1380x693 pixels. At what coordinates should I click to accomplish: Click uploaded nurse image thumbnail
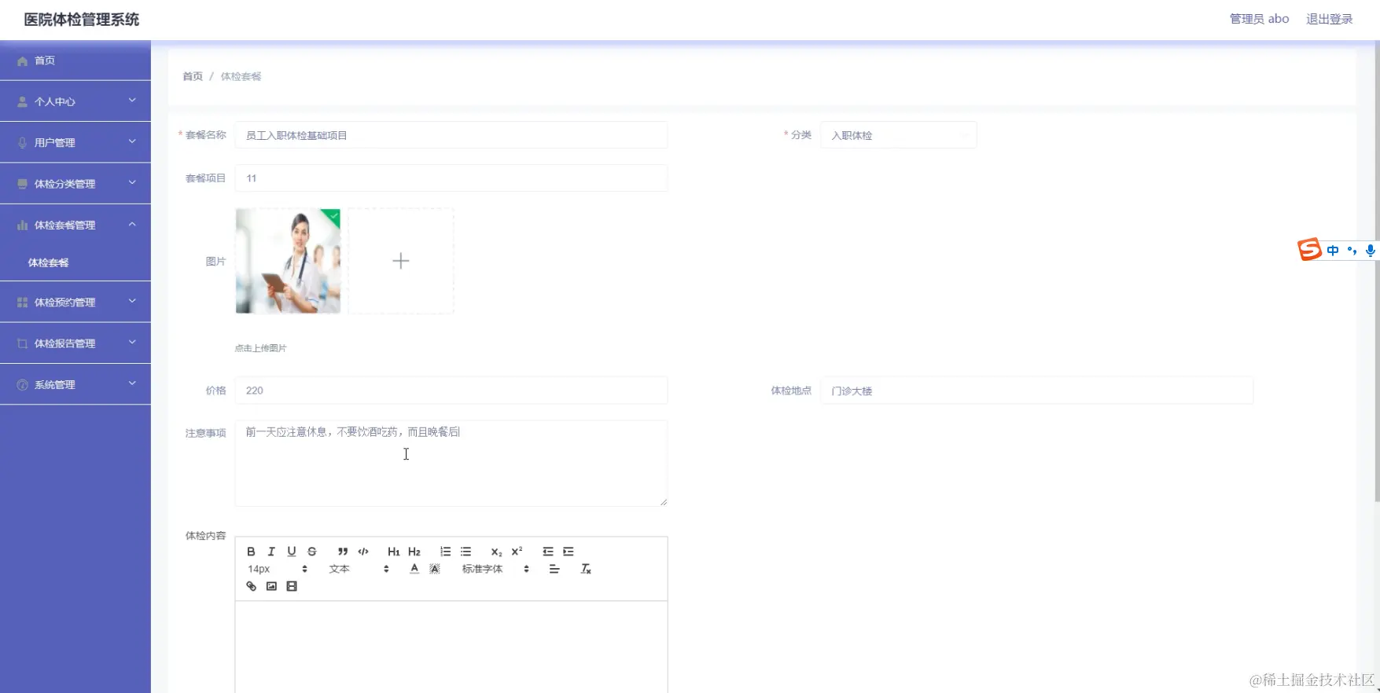288,261
